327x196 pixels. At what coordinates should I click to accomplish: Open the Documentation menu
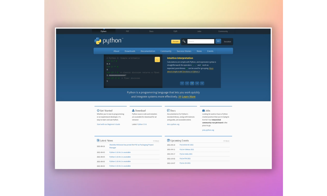148,51
